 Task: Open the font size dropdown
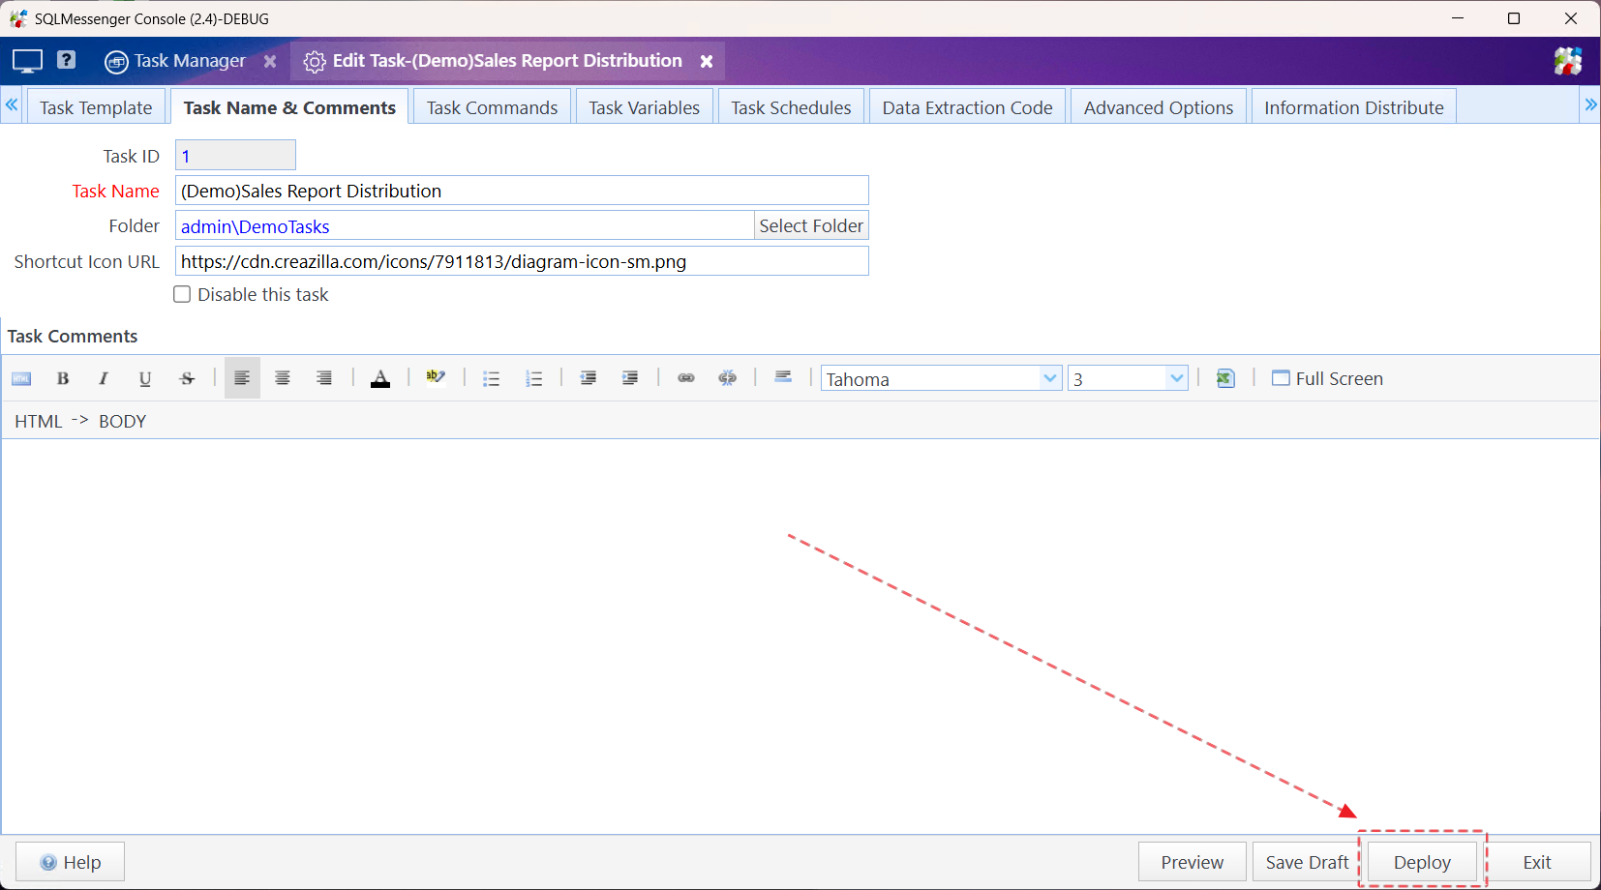(1176, 378)
